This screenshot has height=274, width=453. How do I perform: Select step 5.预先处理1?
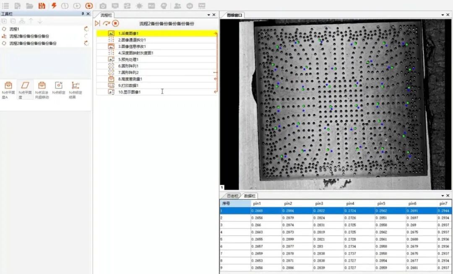[157, 59]
